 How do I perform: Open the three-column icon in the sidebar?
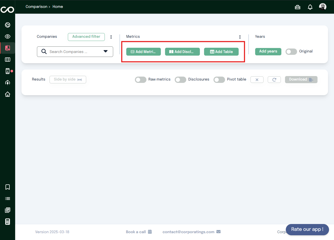click(8, 60)
